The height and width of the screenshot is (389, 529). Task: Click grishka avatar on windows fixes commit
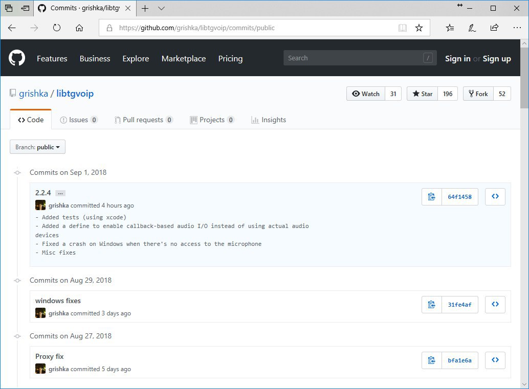pyautogui.click(x=40, y=313)
